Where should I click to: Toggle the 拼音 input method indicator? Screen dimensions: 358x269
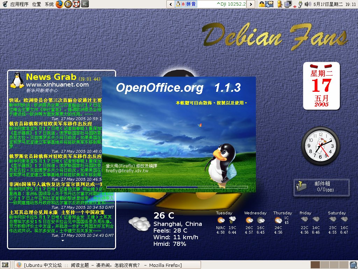191,4
